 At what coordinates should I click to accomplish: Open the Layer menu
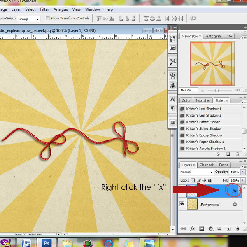pos(16,9)
